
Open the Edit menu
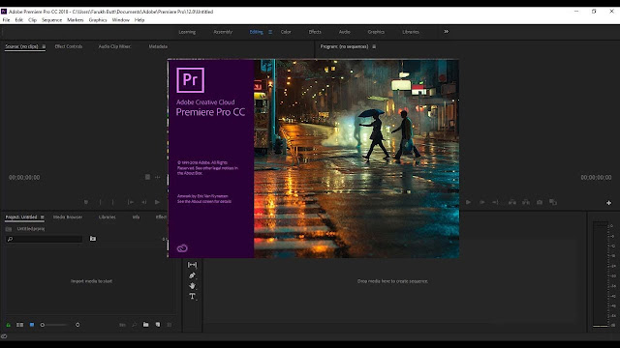click(x=19, y=19)
